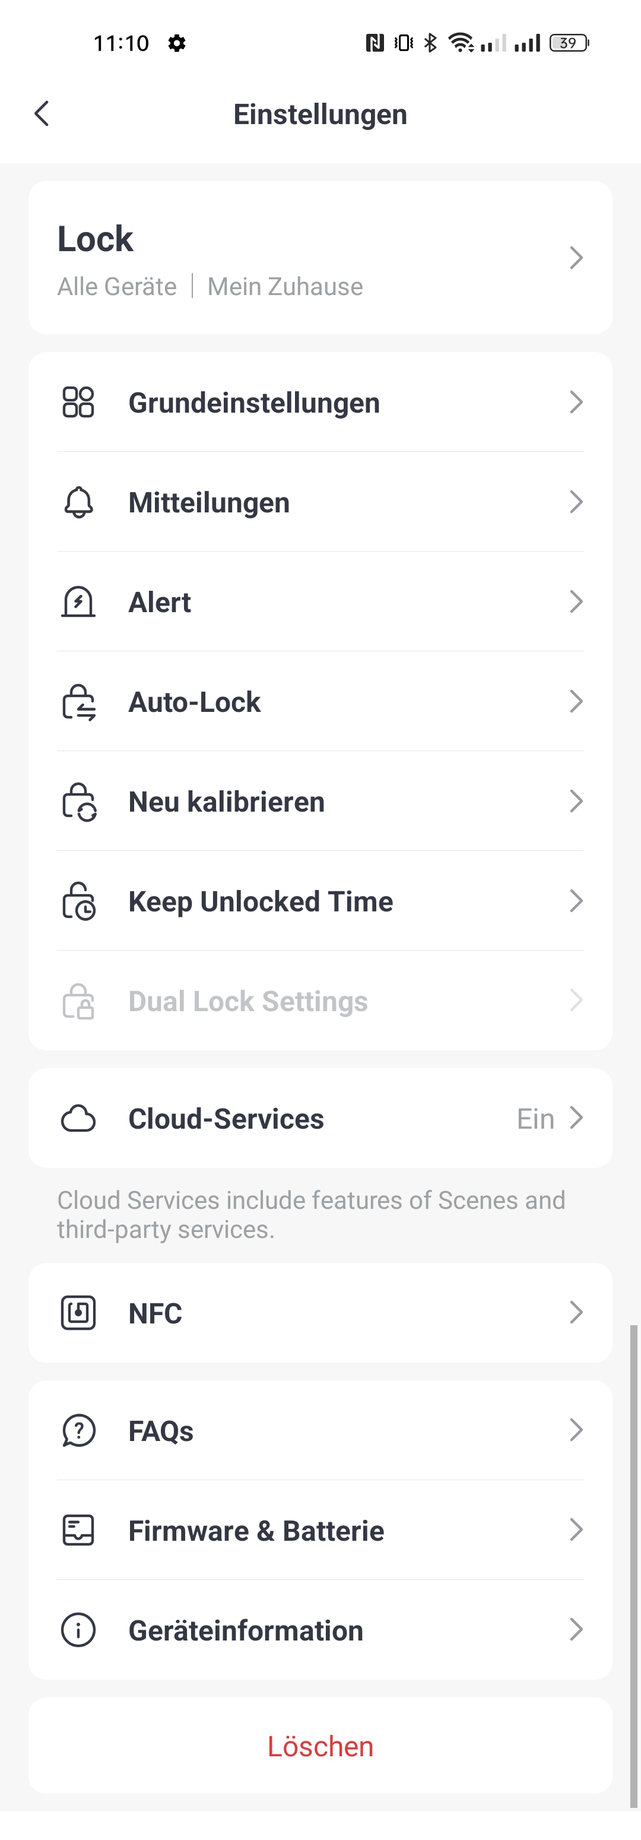This screenshot has width=641, height=1840.
Task: Tap the Neu kalibrieren lock-refresh icon
Action: coord(78,802)
